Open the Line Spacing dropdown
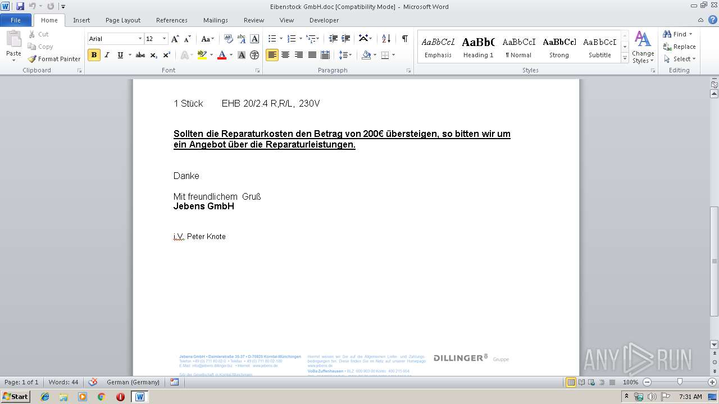The image size is (719, 404). [350, 55]
